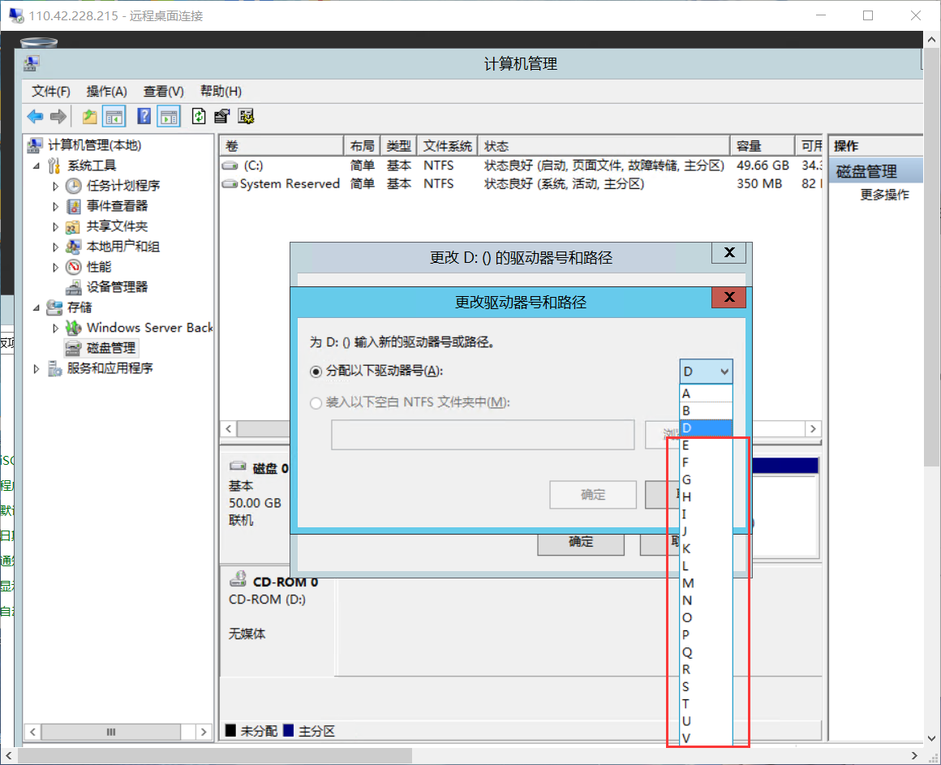Click the rightmost settings toolbar icon
This screenshot has height=765, width=941.
[247, 116]
